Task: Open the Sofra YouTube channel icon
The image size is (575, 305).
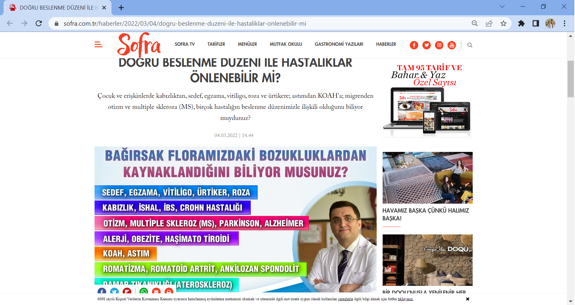Action: 451,45
